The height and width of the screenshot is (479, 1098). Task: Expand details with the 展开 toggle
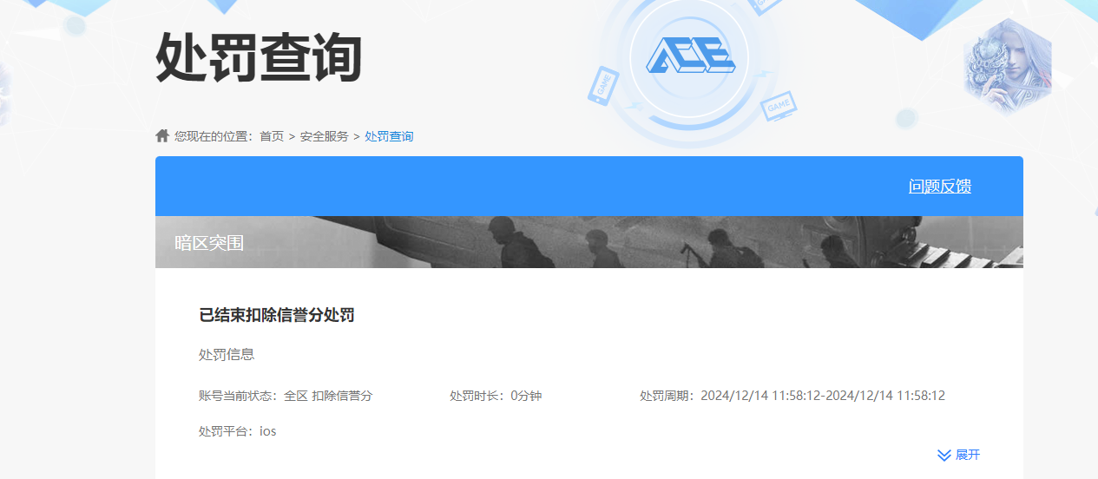[968, 455]
